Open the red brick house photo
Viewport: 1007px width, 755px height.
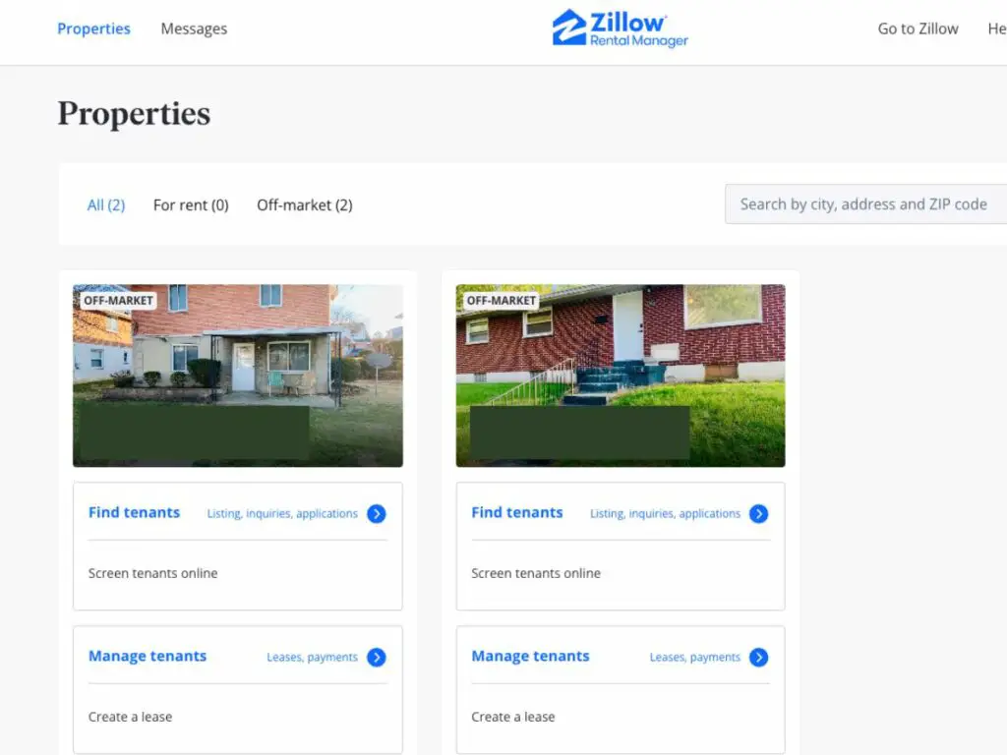(621, 376)
